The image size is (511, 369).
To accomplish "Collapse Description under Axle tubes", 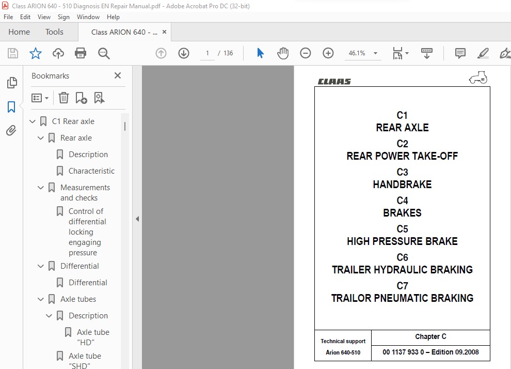I will [x=49, y=316].
